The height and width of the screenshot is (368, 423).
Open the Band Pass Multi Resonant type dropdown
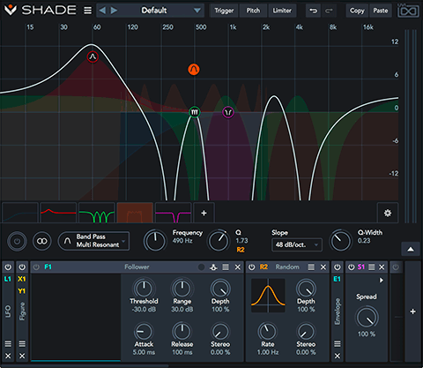(93, 241)
